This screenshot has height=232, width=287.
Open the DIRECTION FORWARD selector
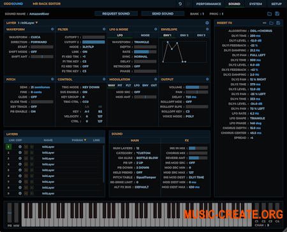39,42
